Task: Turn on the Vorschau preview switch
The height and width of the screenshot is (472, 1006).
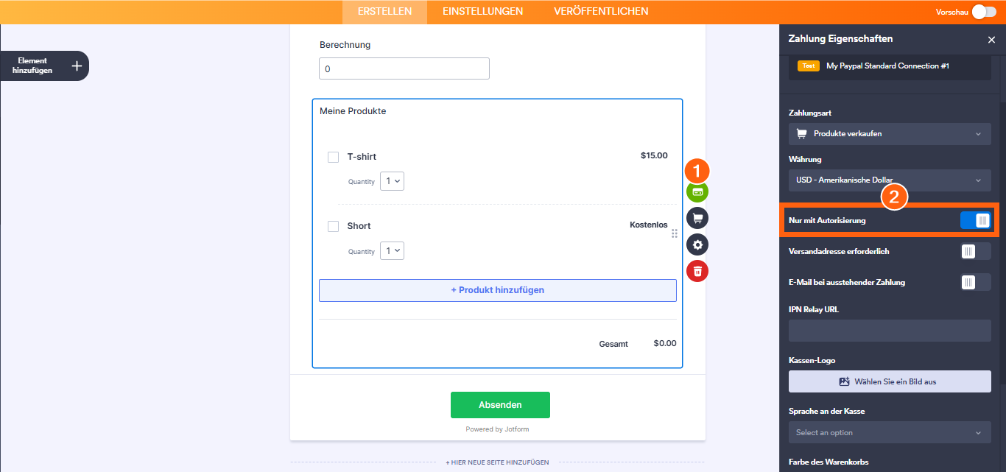Action: pos(983,12)
